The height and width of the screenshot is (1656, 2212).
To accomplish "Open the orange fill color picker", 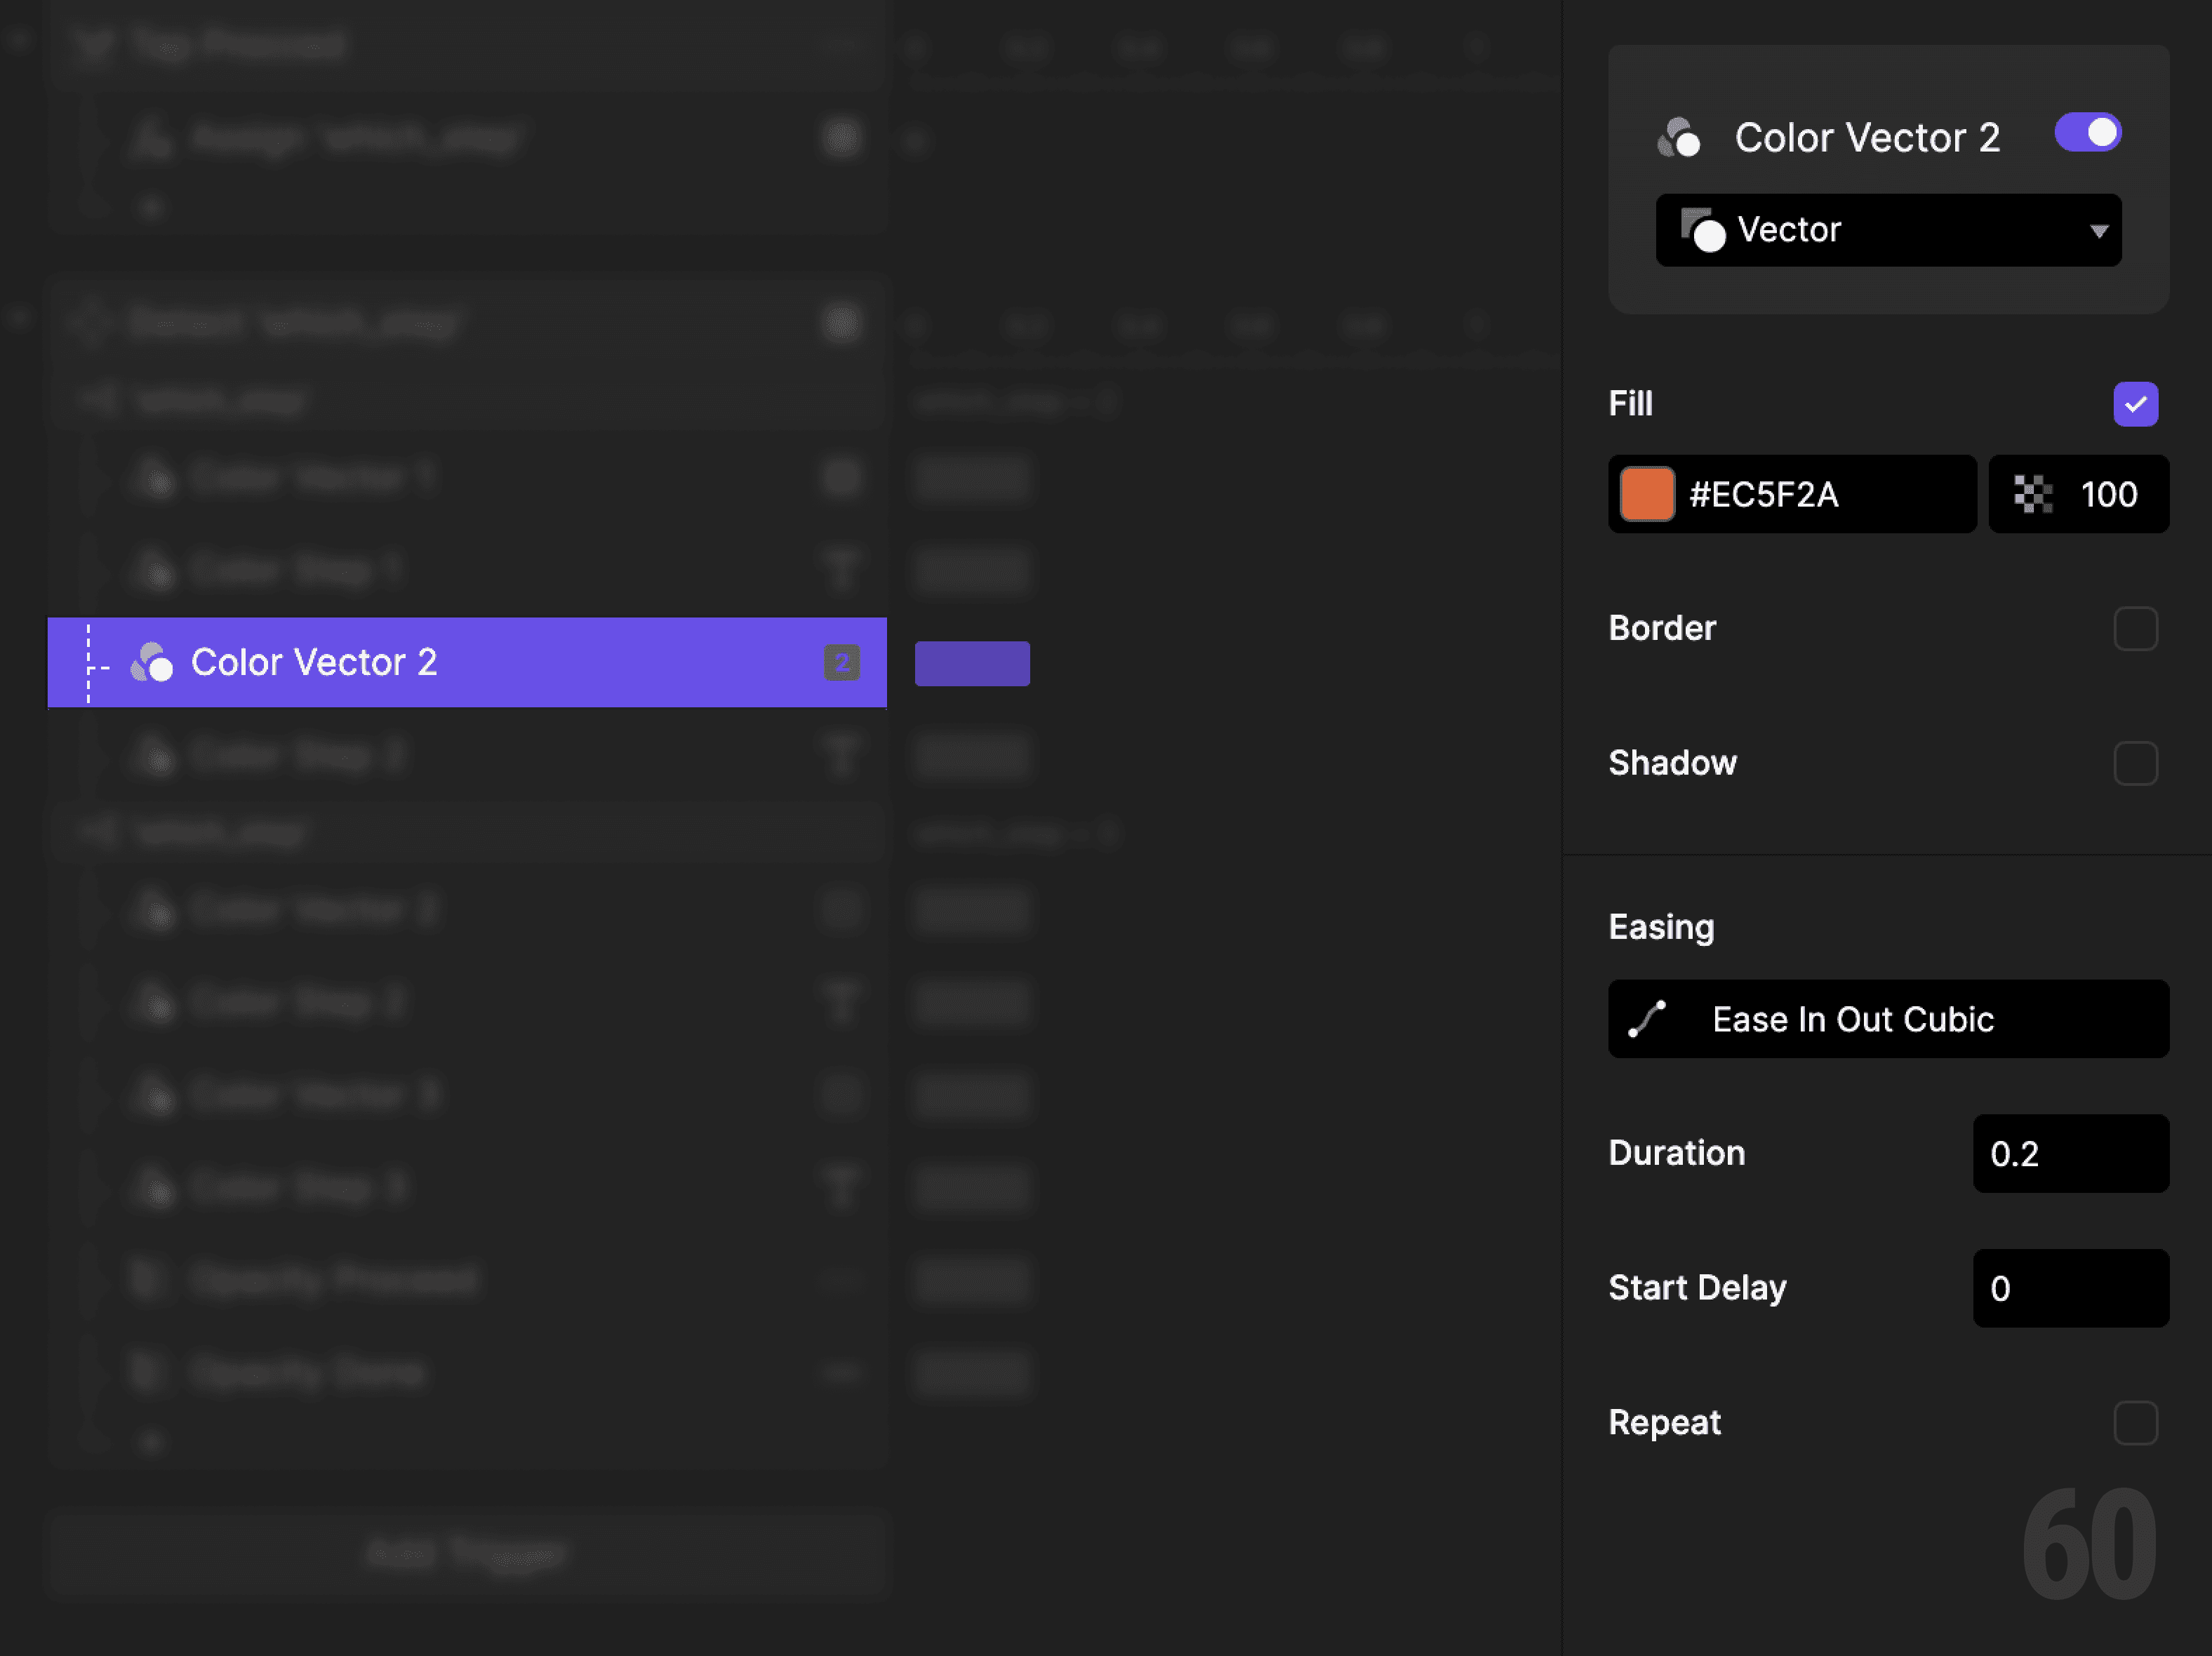I will click(x=1646, y=494).
